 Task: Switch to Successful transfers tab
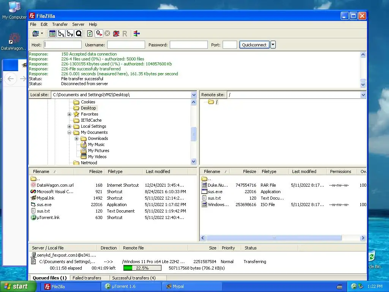(x=134, y=278)
